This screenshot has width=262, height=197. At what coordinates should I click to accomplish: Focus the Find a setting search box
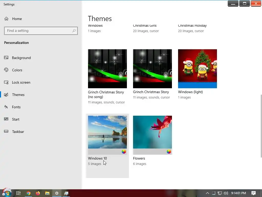tap(41, 31)
